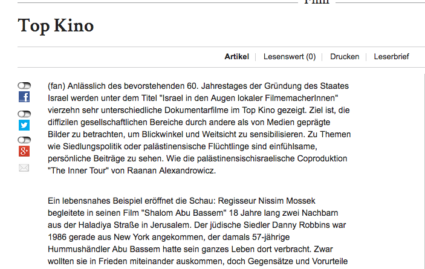Viewport: 425px width, 269px height.
Task: Enable the toggle switch above Facebook icon
Action: [24, 86]
